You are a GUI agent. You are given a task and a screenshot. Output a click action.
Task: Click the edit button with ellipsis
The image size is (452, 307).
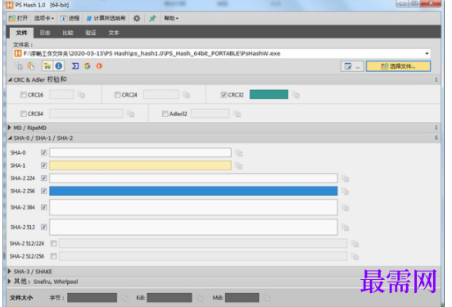point(352,66)
